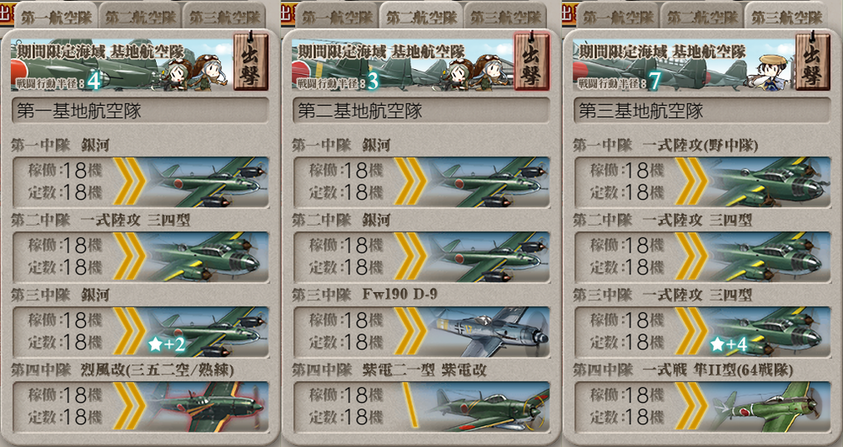This screenshot has width=843, height=447.
Task: Click 第一基地航空隊's 第二中隊 一式陸攻 三四型 plane
Action: pyautogui.click(x=140, y=257)
